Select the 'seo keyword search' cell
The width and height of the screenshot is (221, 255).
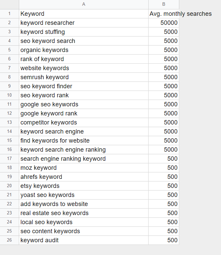pos(84,41)
